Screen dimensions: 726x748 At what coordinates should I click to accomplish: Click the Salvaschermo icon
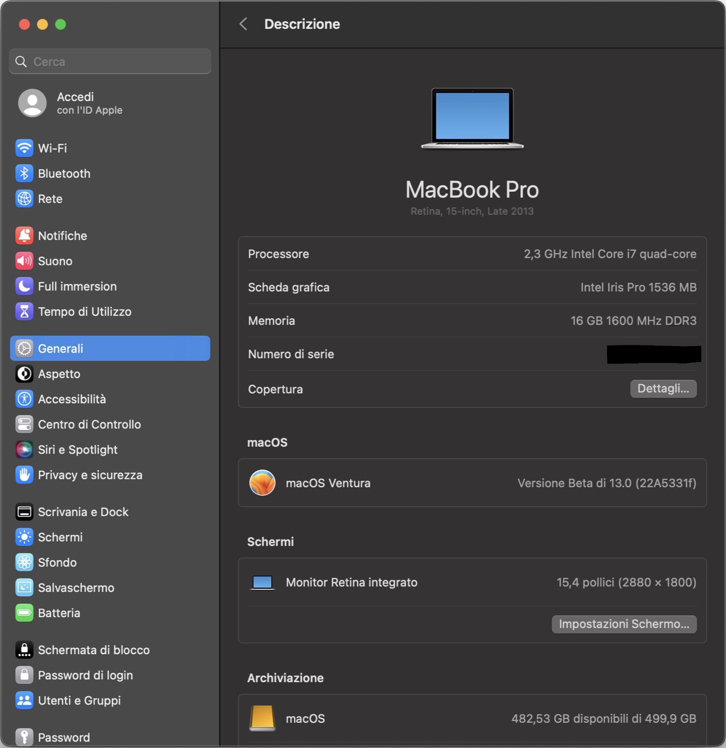tap(24, 588)
